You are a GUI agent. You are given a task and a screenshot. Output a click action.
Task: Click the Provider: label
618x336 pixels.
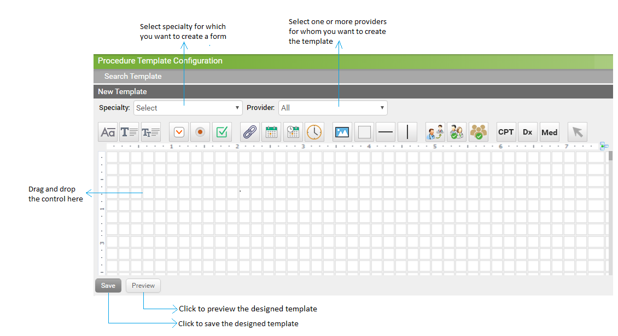(x=260, y=108)
